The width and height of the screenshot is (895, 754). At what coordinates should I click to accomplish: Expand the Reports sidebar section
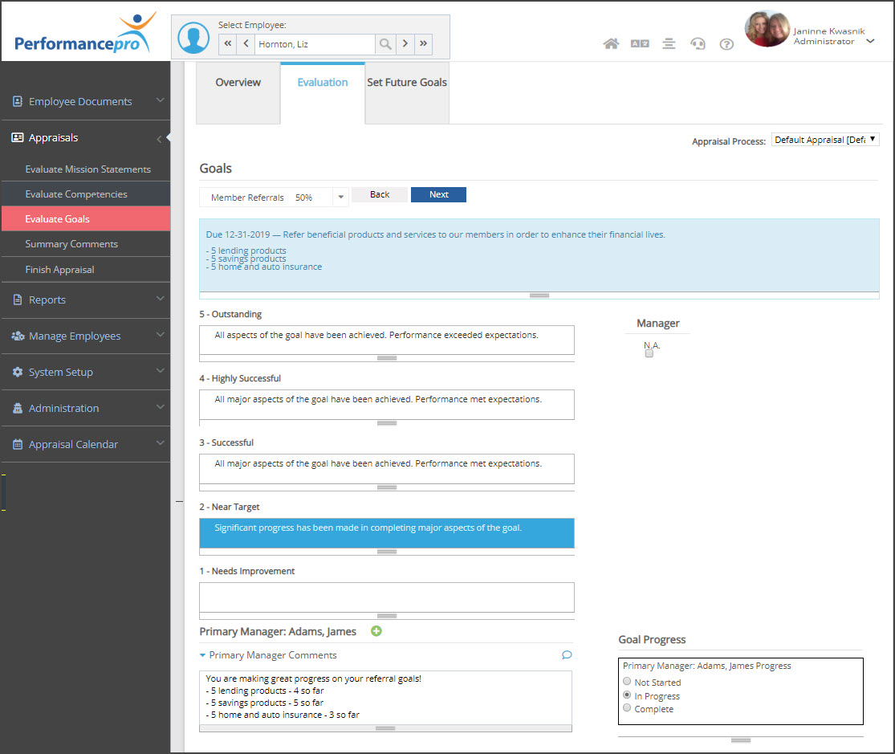click(x=85, y=300)
